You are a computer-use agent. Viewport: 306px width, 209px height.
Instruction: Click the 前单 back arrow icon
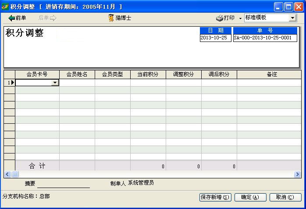tap(12, 18)
